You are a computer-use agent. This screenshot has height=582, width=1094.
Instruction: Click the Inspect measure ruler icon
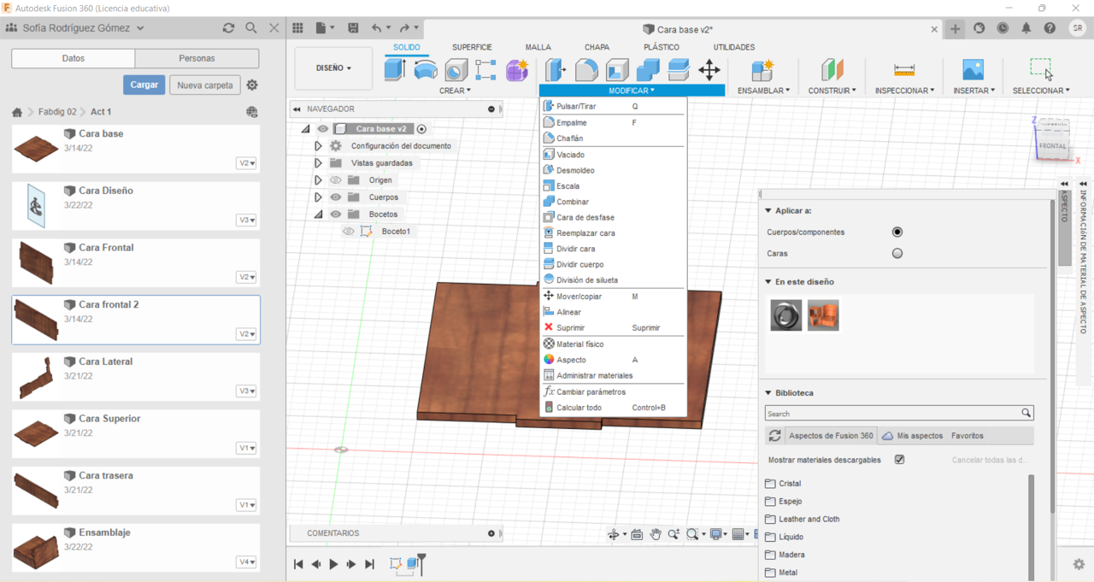[x=903, y=70]
